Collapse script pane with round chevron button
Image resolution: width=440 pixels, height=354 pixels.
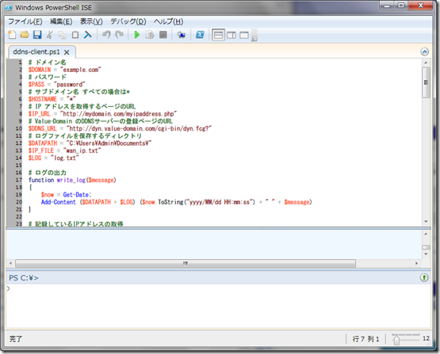coord(425,51)
